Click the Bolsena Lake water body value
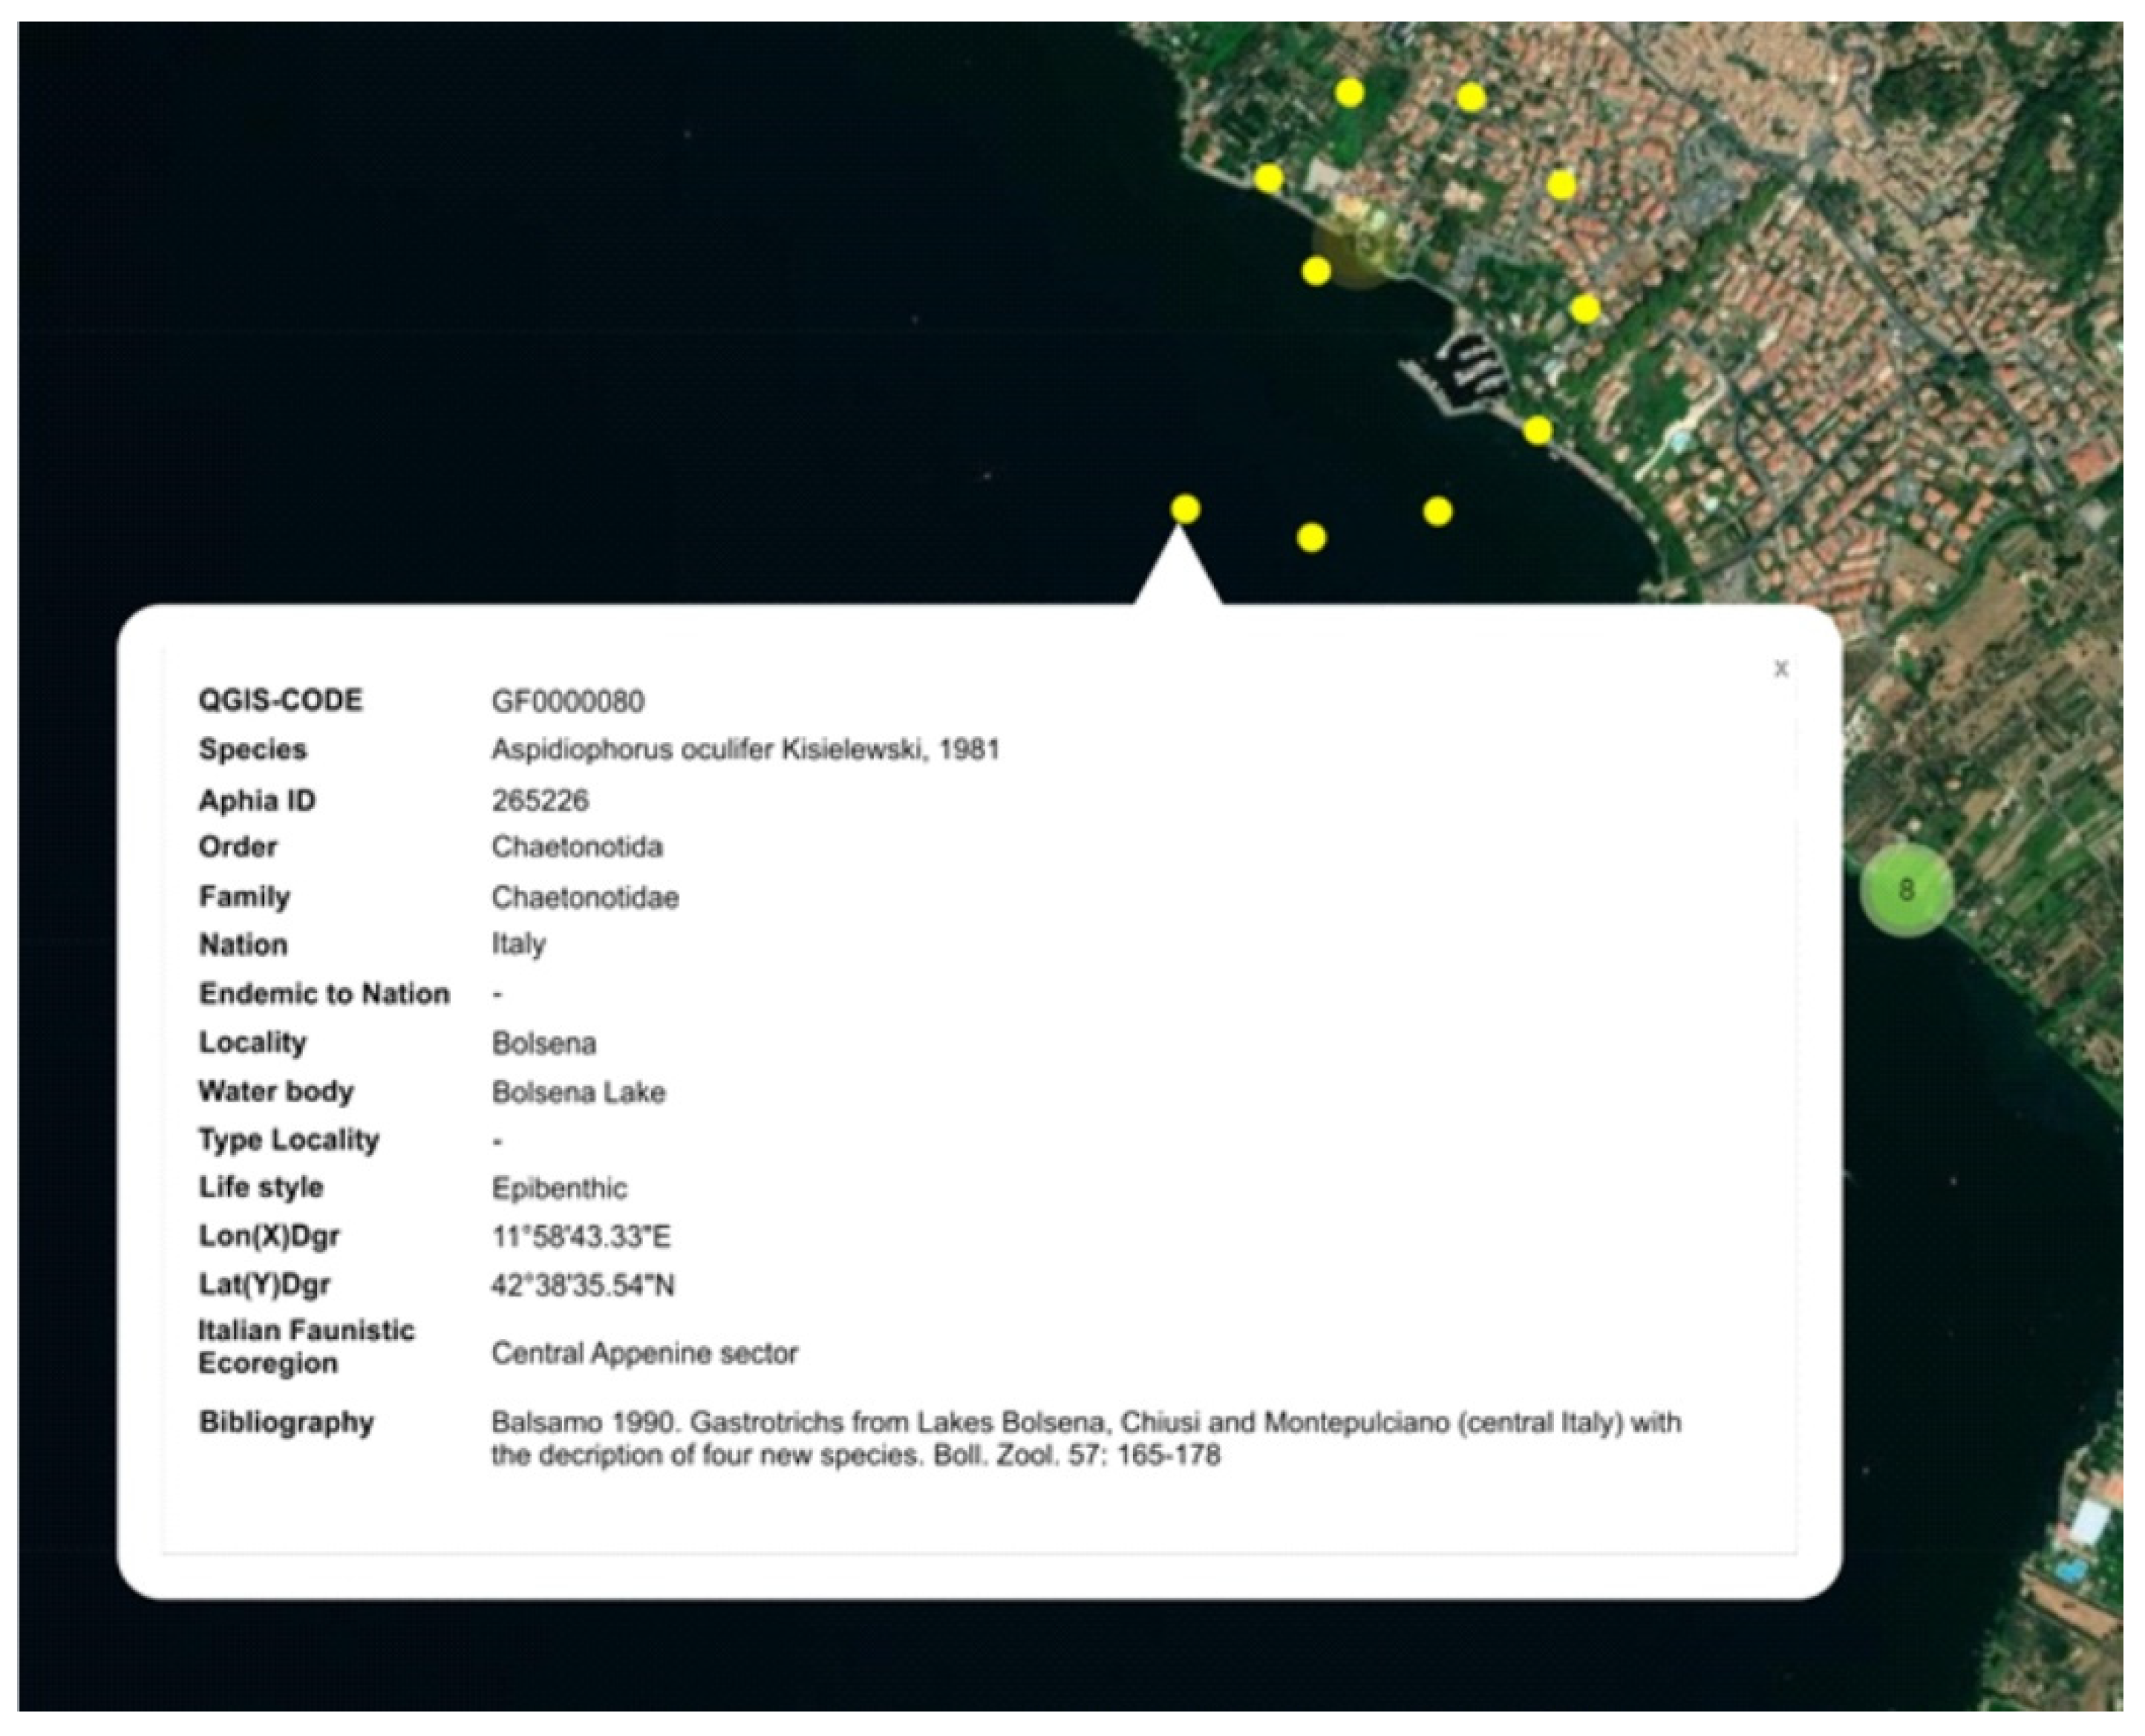This screenshot has height=1736, width=2145. click(578, 1092)
